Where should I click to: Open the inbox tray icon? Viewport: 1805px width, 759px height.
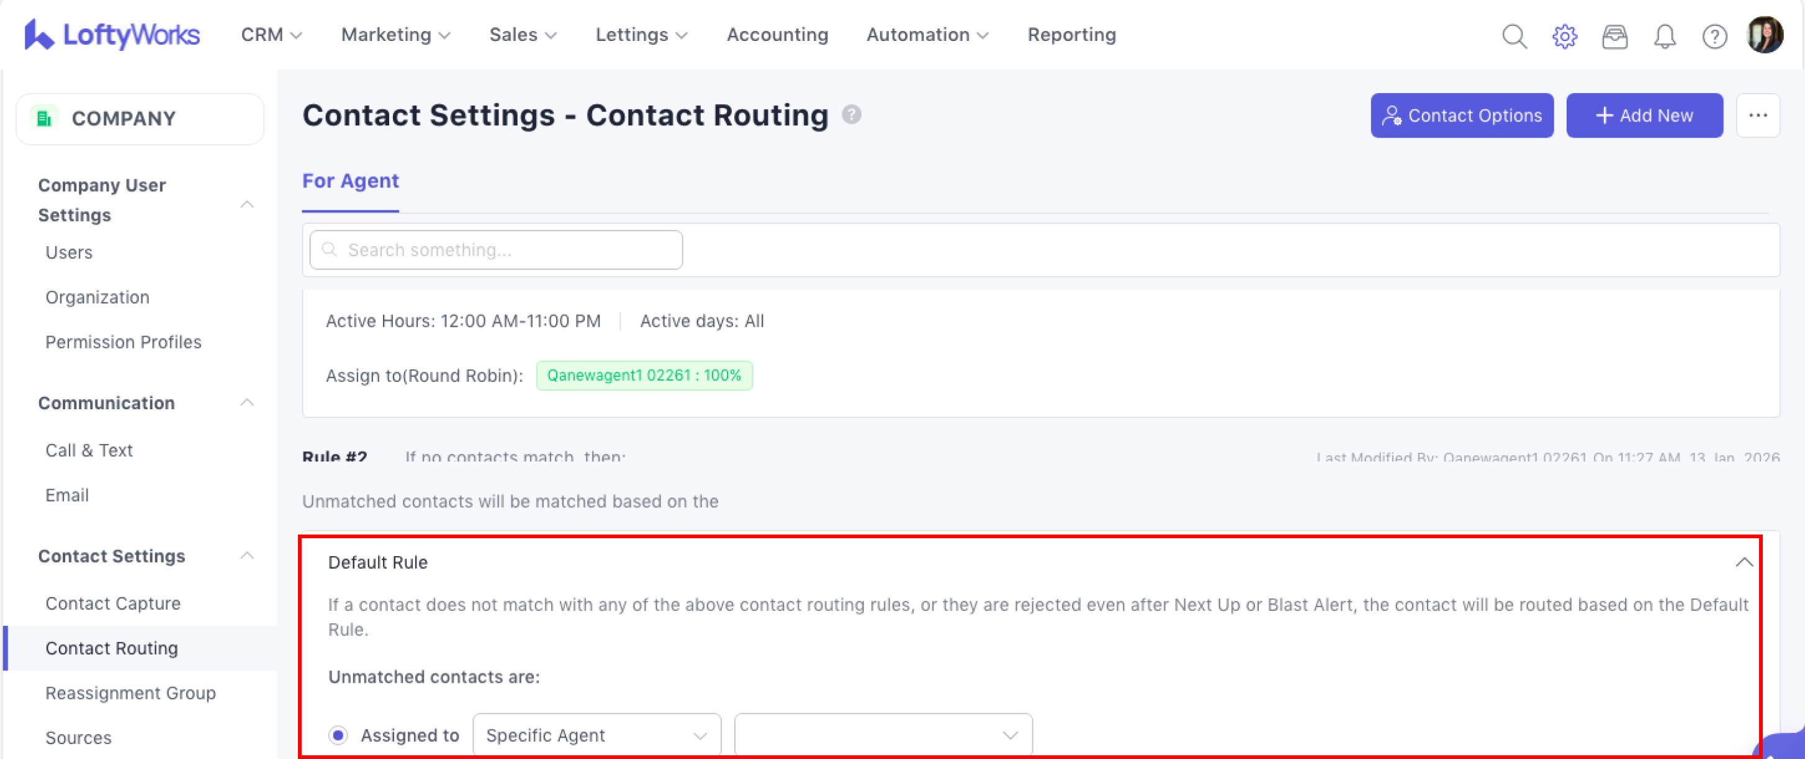point(1614,36)
